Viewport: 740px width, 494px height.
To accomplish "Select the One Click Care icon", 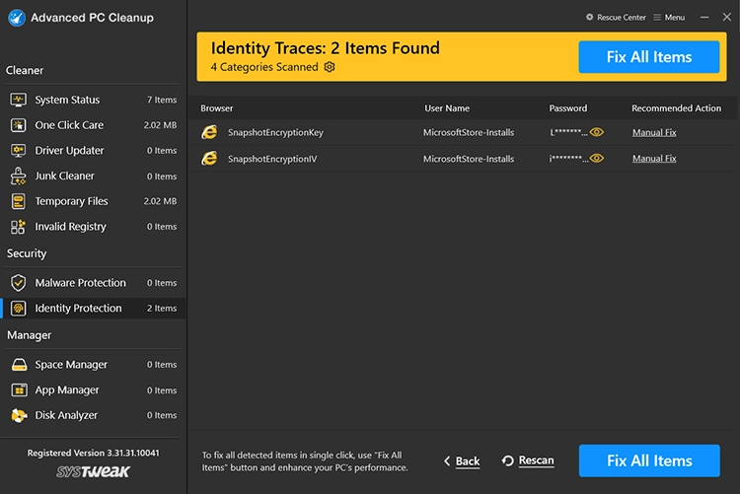I will [18, 125].
